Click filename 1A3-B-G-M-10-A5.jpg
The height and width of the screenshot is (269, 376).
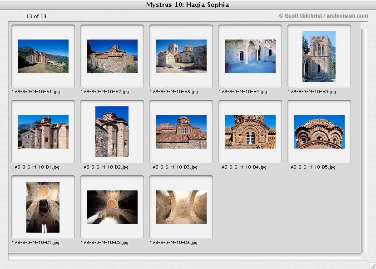point(312,92)
